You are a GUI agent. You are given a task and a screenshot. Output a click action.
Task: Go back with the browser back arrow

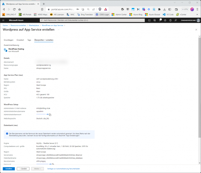click(x=4, y=9)
